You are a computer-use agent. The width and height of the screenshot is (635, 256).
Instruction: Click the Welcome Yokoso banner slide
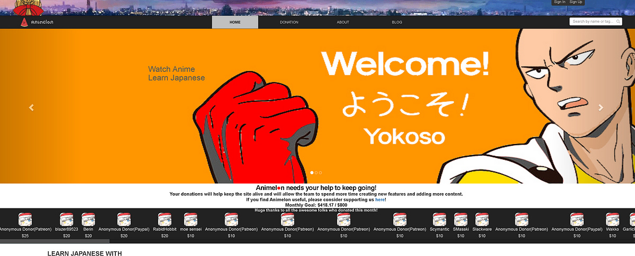tap(317, 106)
